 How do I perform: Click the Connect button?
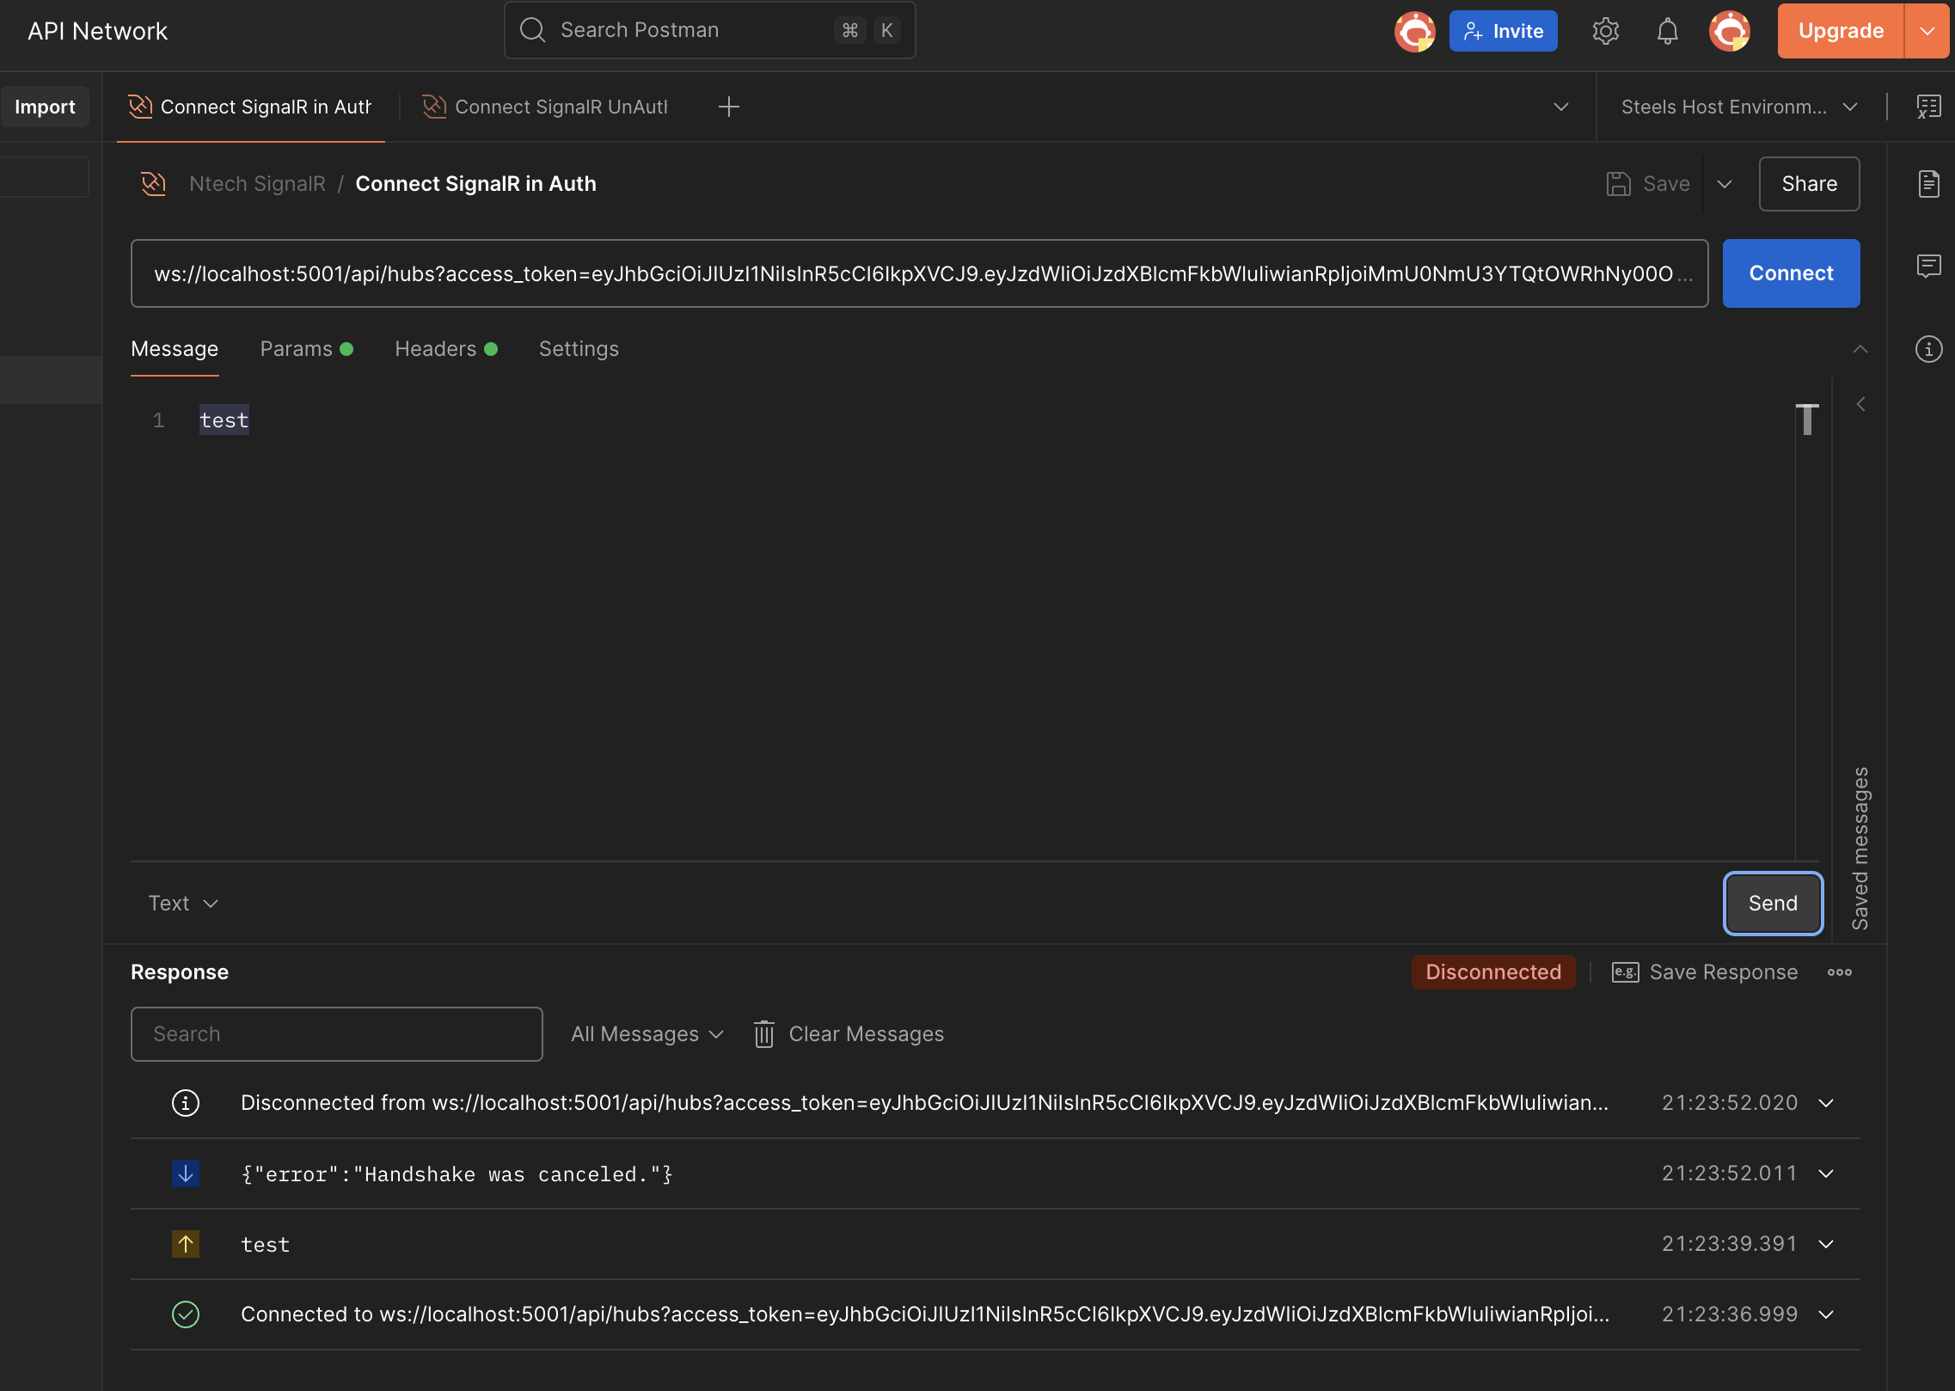(1790, 273)
